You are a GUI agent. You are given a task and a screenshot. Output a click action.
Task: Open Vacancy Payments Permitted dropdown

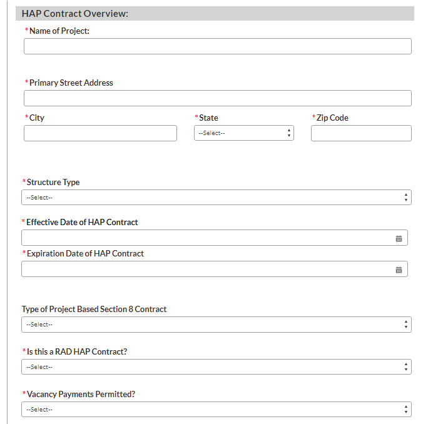216,410
